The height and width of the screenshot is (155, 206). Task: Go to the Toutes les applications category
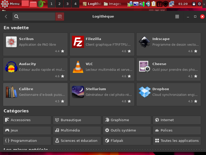177,141
